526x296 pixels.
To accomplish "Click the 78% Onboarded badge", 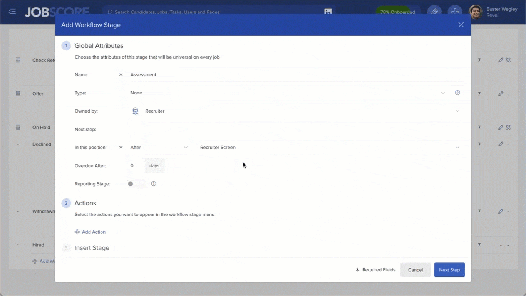I will (398, 12).
